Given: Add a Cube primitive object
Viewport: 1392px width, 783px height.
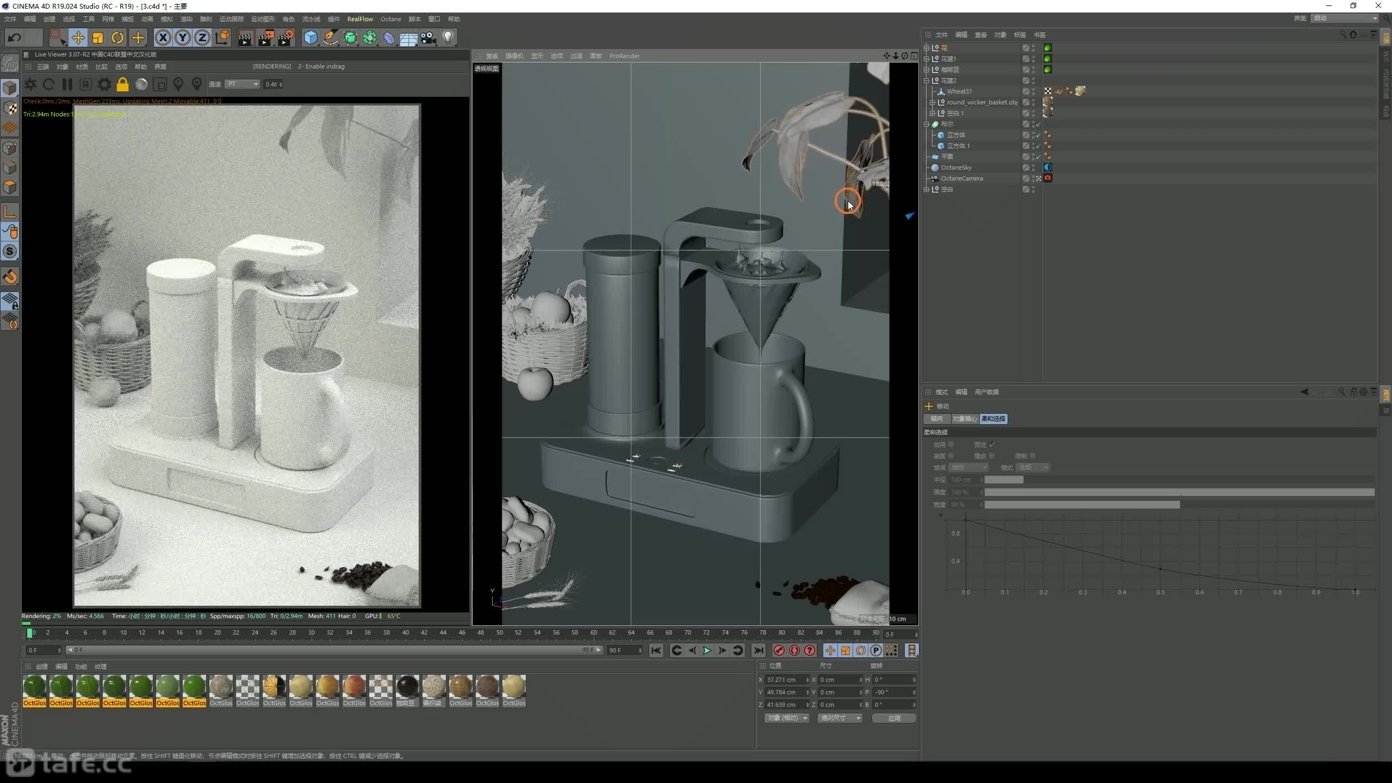Looking at the screenshot, I should [310, 38].
